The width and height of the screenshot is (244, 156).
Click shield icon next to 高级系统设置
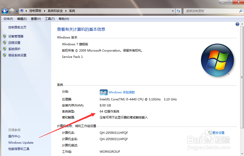(5, 55)
